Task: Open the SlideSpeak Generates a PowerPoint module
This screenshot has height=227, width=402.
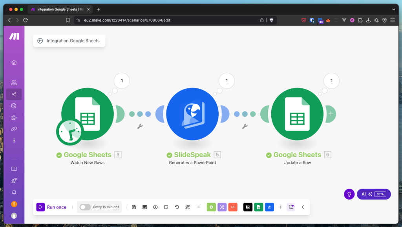Action: pos(192,114)
